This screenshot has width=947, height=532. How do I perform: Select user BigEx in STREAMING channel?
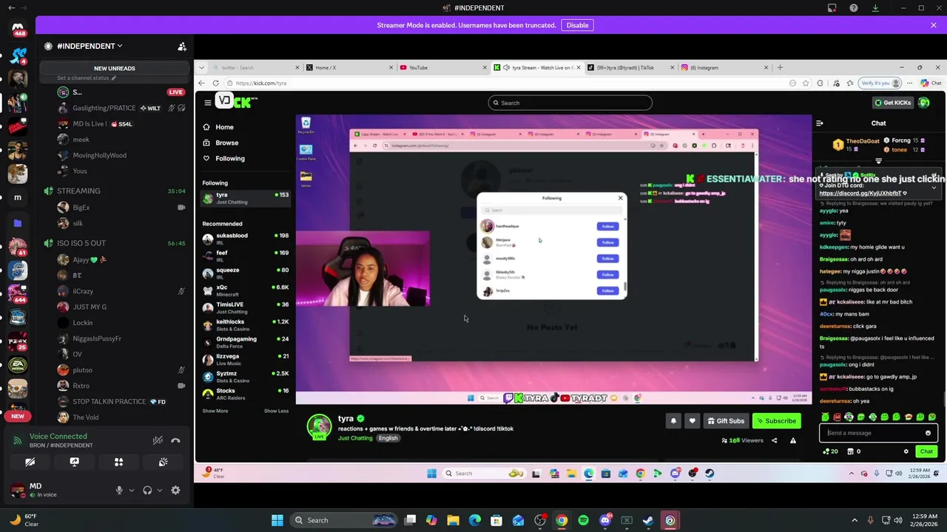[x=81, y=208]
